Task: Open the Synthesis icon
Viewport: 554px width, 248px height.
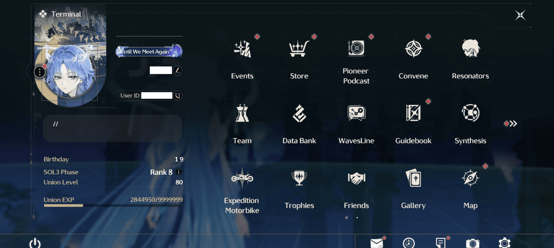Action: (471, 113)
